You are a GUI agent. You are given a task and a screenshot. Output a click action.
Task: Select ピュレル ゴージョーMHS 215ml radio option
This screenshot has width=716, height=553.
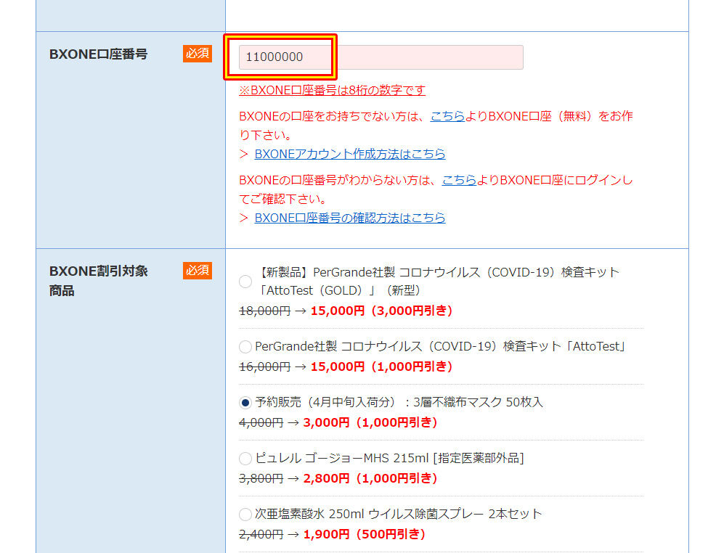(245, 458)
